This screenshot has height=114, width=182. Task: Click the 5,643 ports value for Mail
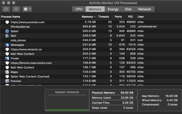(121, 35)
